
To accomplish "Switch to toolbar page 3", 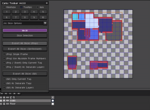I will pyautogui.click(x=25, y=12).
